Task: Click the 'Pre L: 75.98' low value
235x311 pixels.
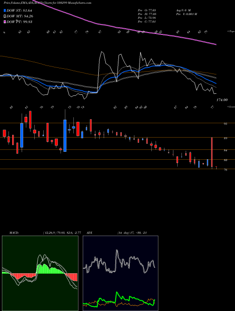Action: click(x=147, y=18)
